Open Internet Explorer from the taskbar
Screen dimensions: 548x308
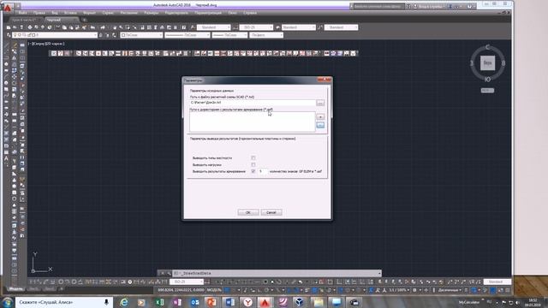[x=123, y=302]
